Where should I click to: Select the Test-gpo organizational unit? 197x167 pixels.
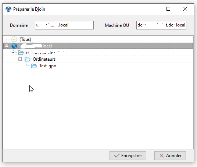click(48, 66)
